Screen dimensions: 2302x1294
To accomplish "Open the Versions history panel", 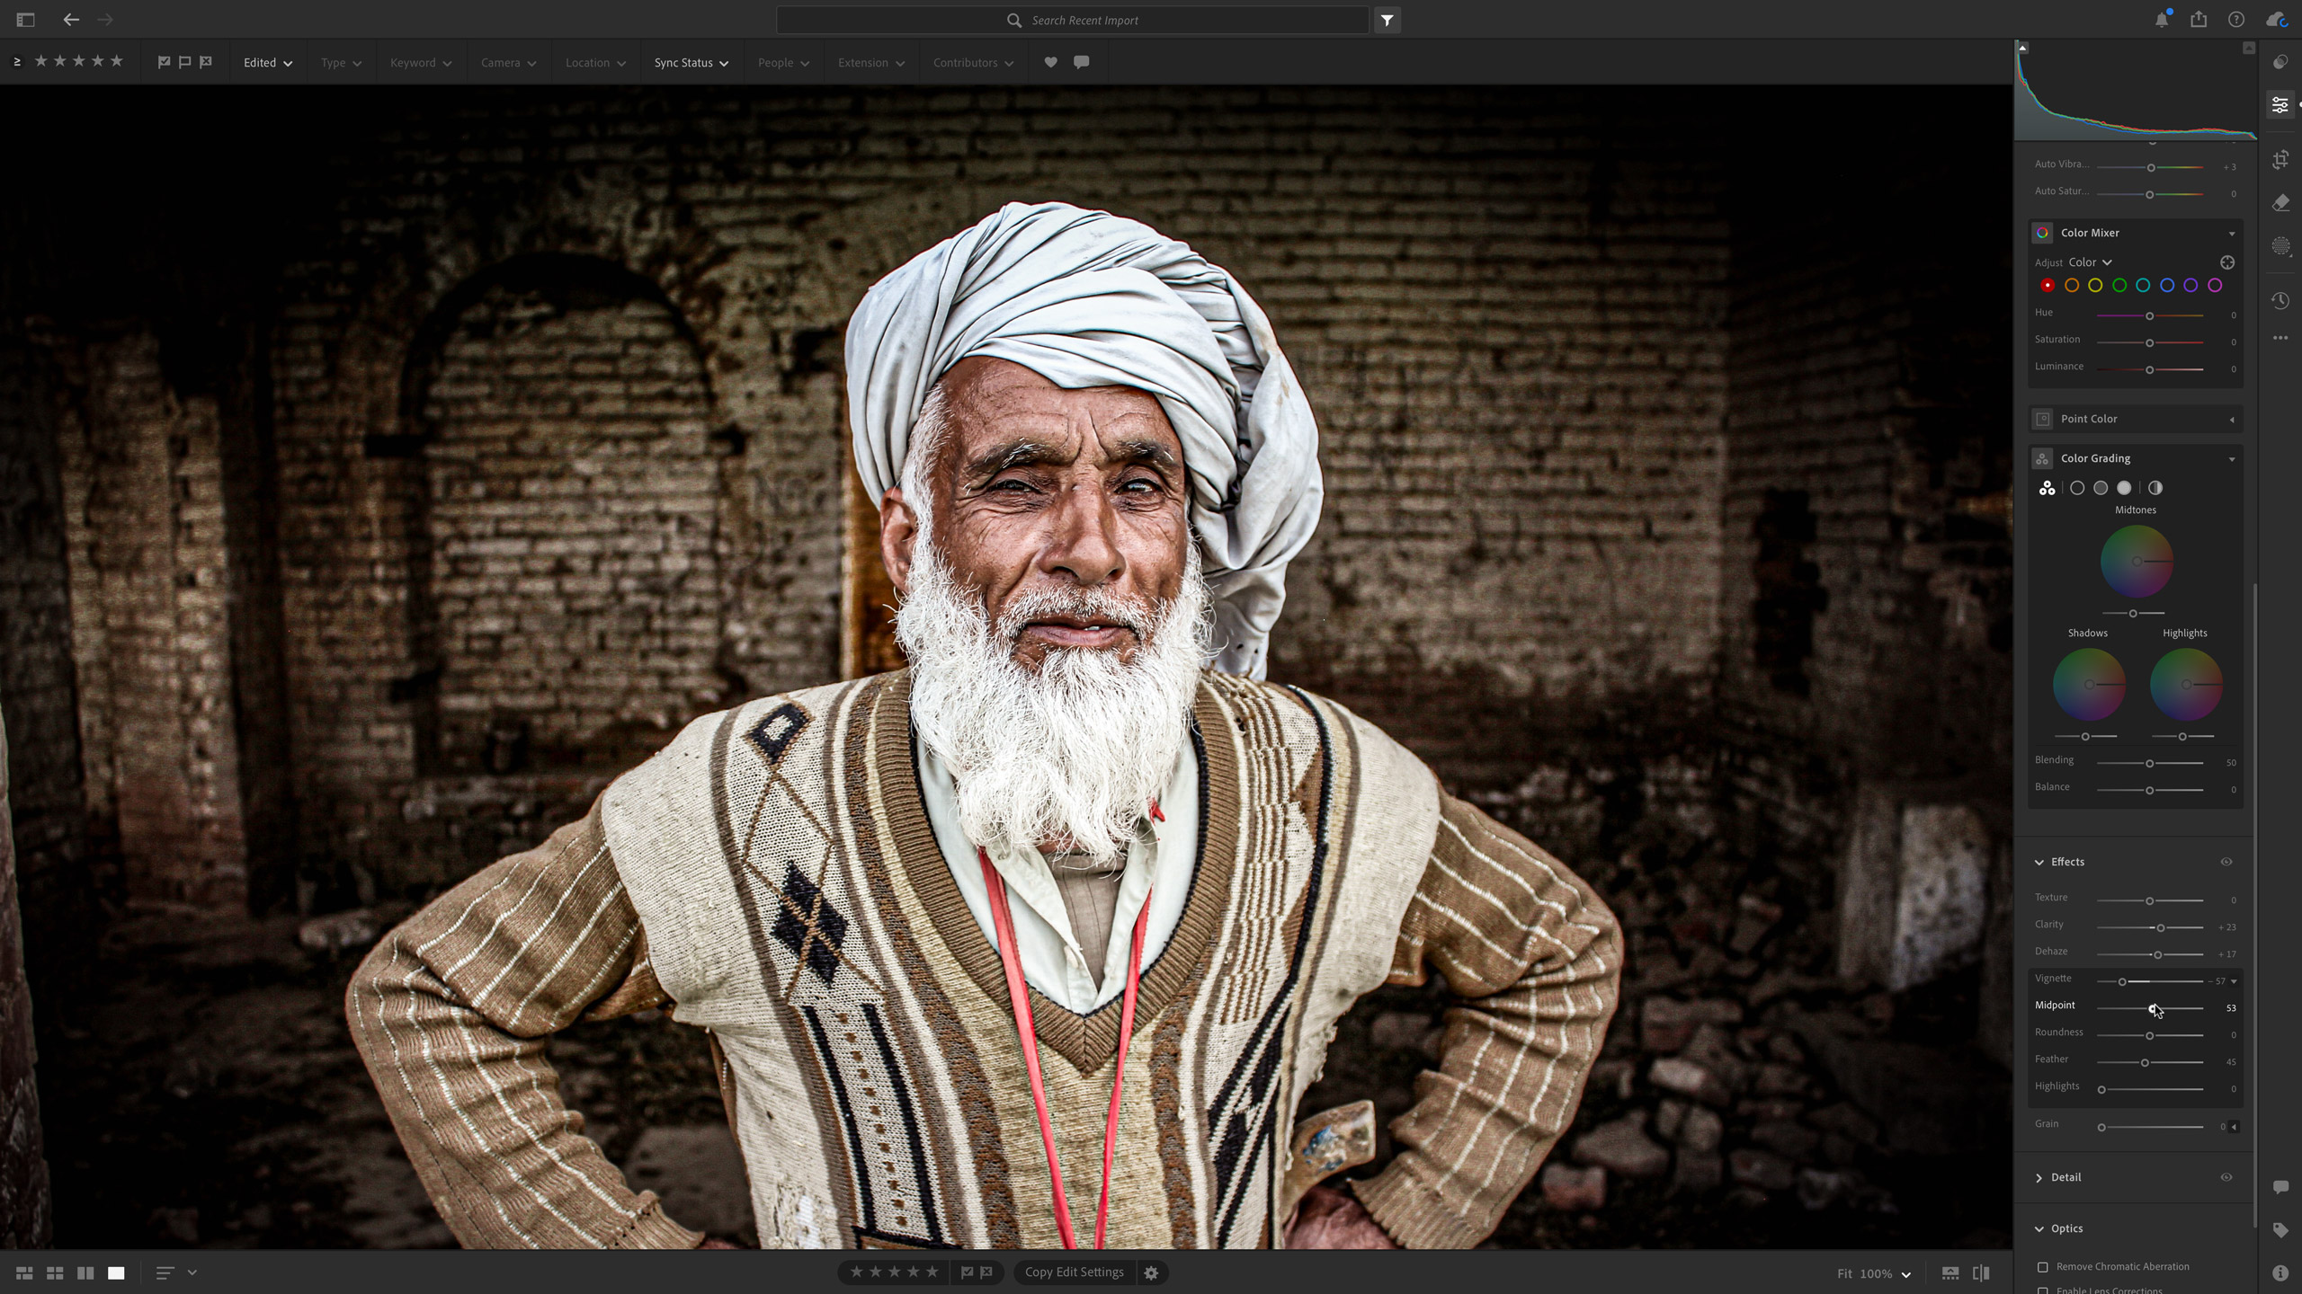I will 2281,300.
